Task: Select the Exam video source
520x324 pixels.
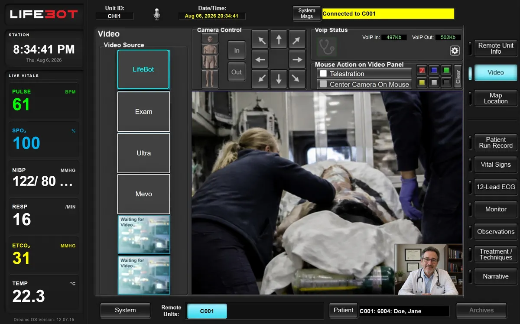Action: click(x=143, y=112)
